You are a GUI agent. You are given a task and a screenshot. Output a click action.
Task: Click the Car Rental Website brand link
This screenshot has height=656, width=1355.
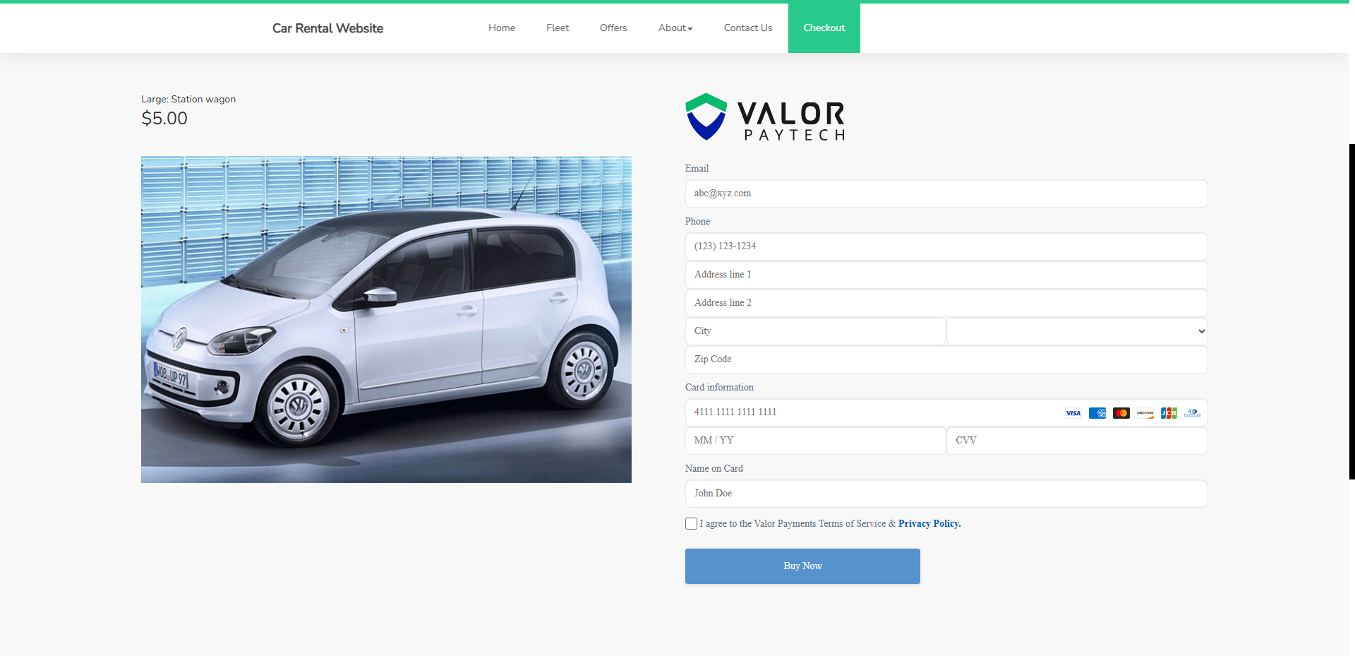pos(327,28)
